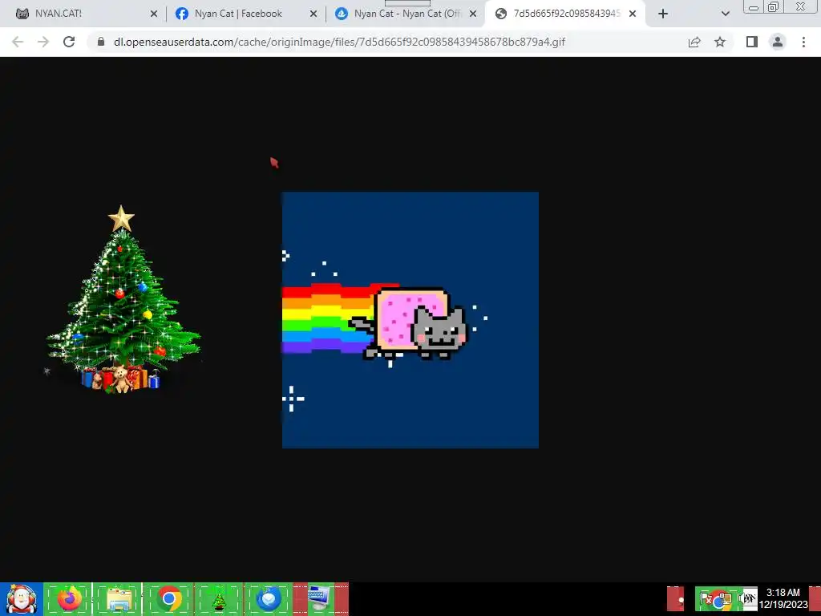The height and width of the screenshot is (616, 821).
Task: Click favicon of the NYAN.CAT! tab
Action: click(x=22, y=14)
